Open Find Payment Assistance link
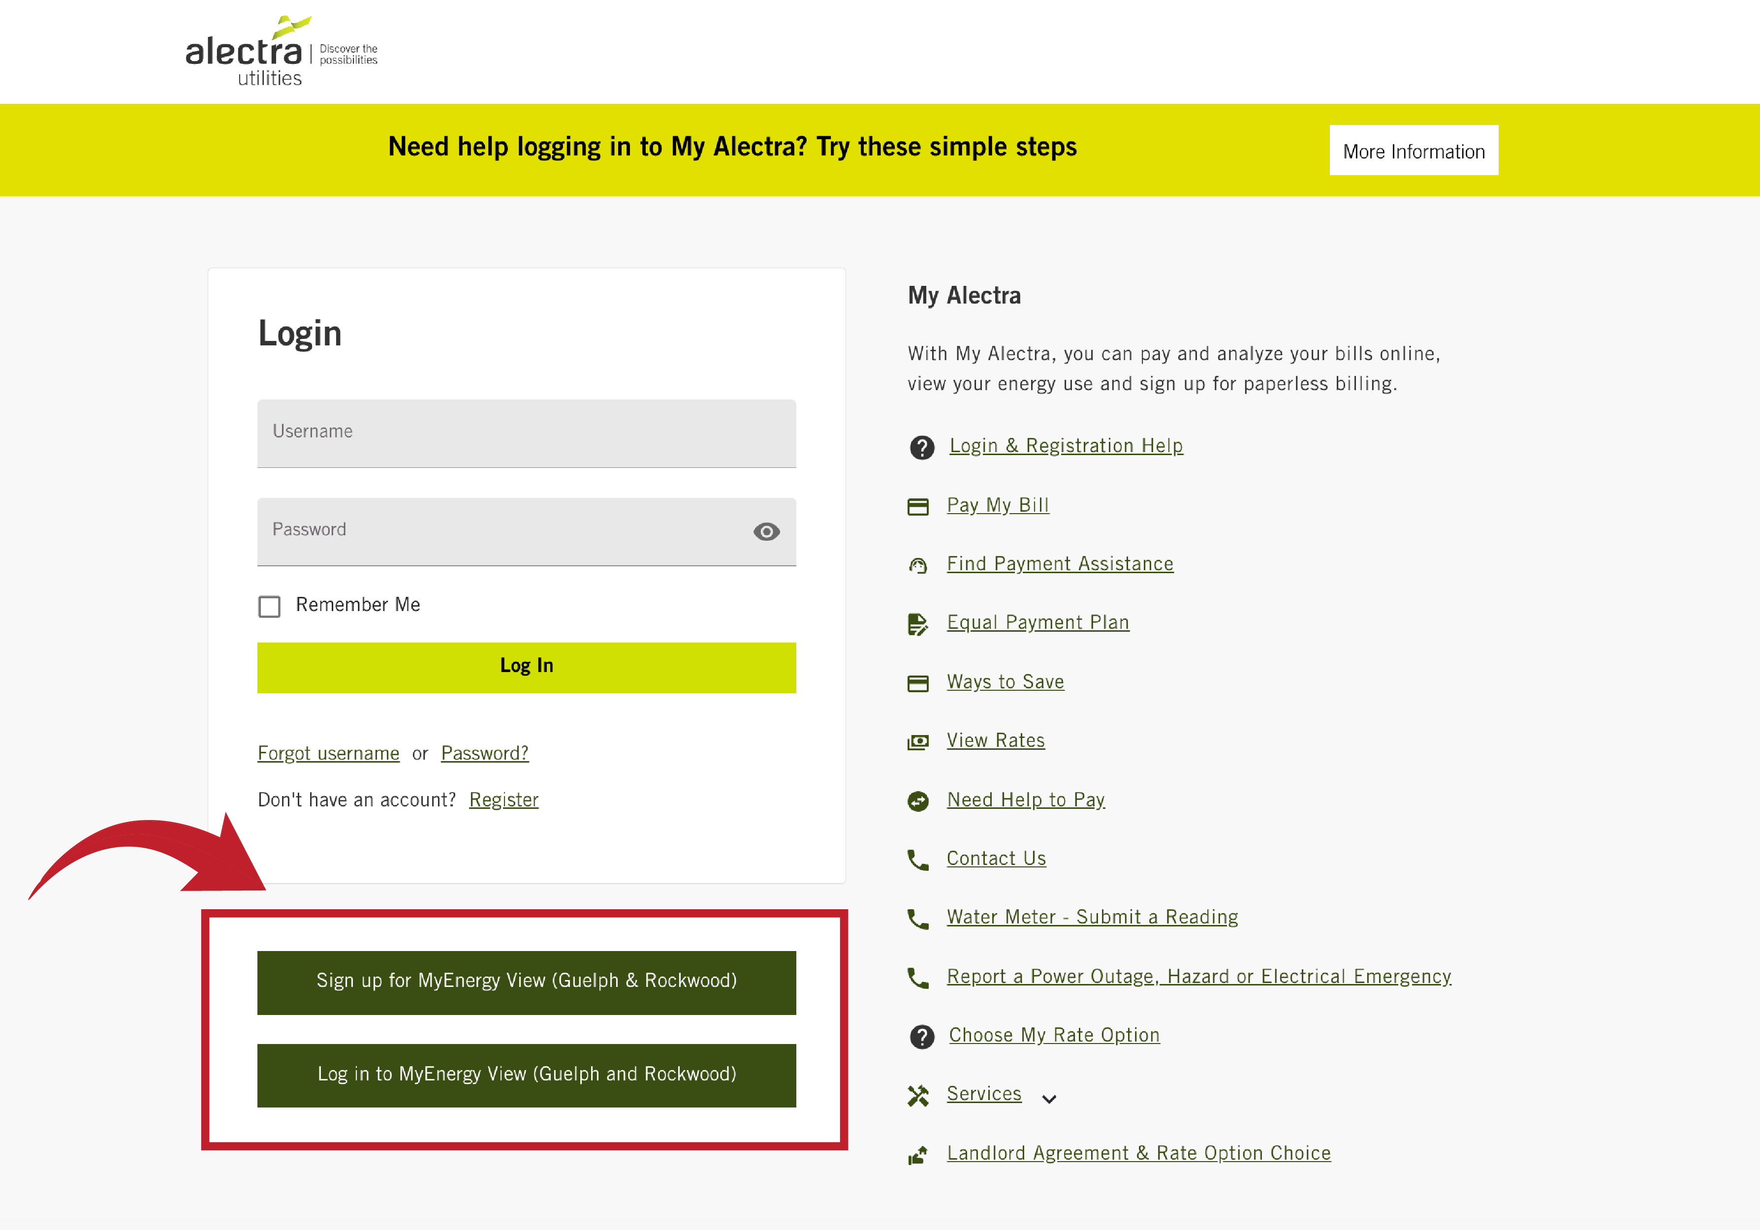Image resolution: width=1760 pixels, height=1230 pixels. tap(1060, 564)
